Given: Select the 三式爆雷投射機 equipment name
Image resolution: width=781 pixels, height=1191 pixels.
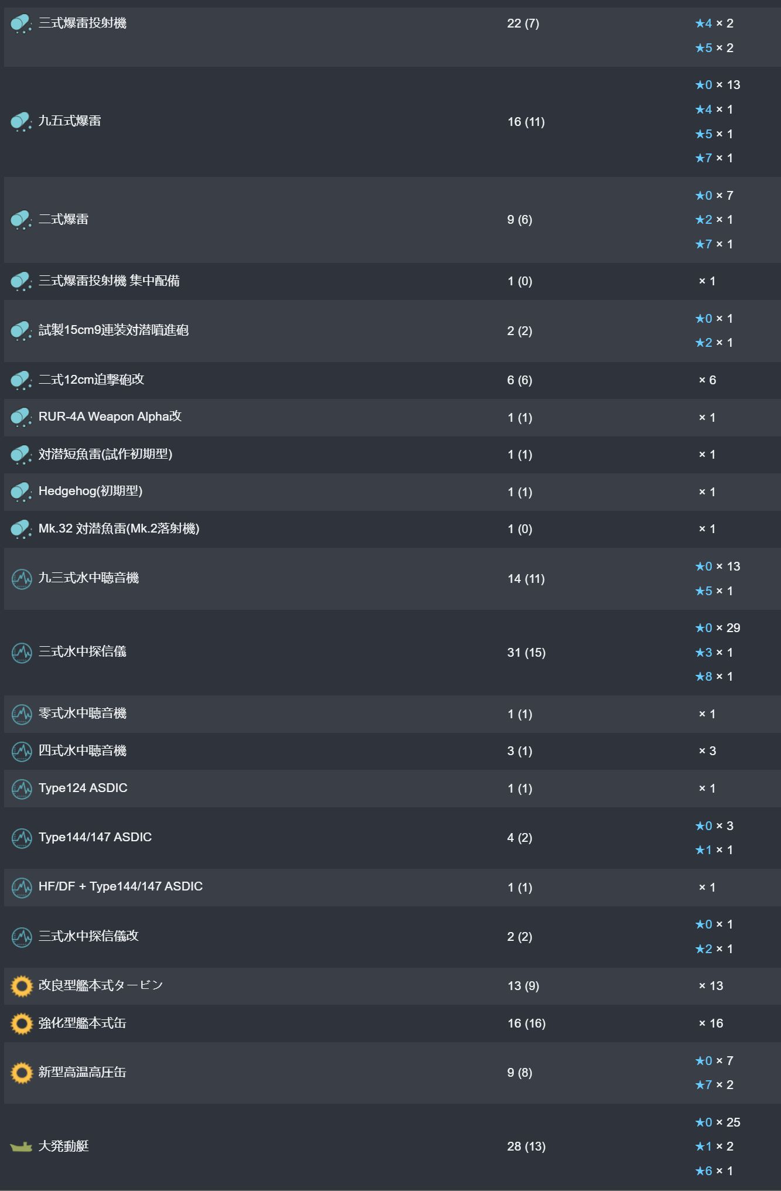Looking at the screenshot, I should tap(83, 23).
